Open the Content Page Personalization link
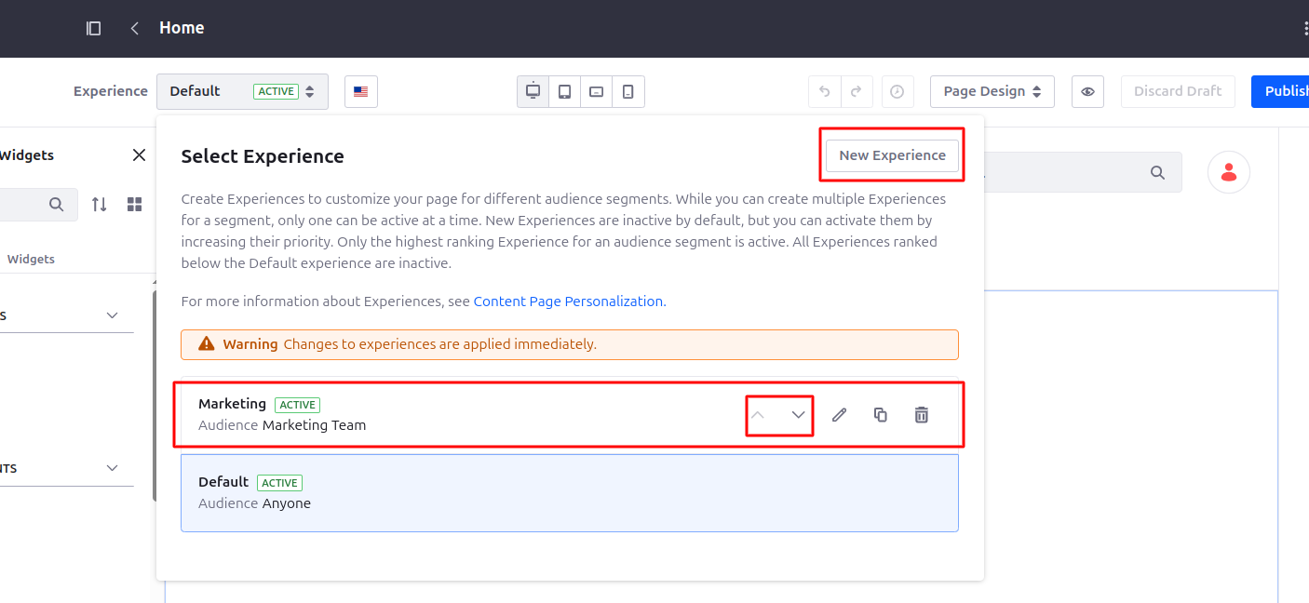 coord(570,301)
